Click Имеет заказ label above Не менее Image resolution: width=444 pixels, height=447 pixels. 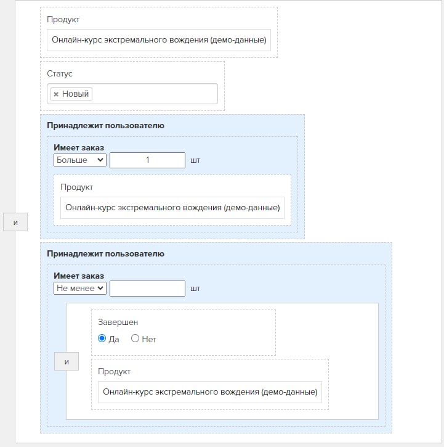(x=79, y=276)
